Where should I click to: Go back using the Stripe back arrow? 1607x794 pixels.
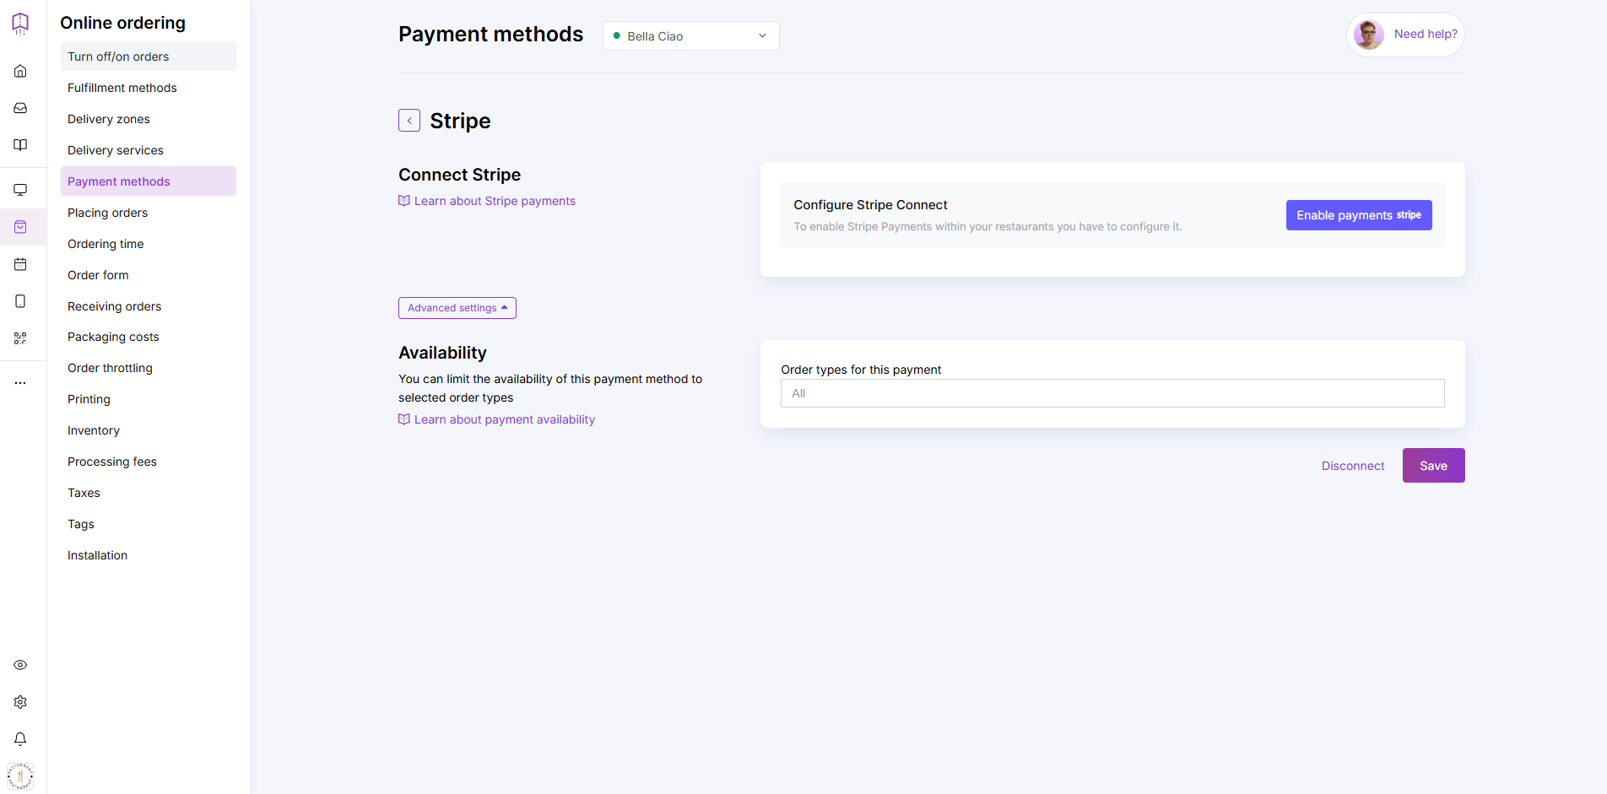[x=409, y=121]
